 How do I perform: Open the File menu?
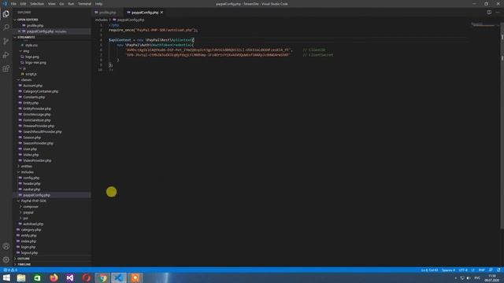[x=13, y=4]
